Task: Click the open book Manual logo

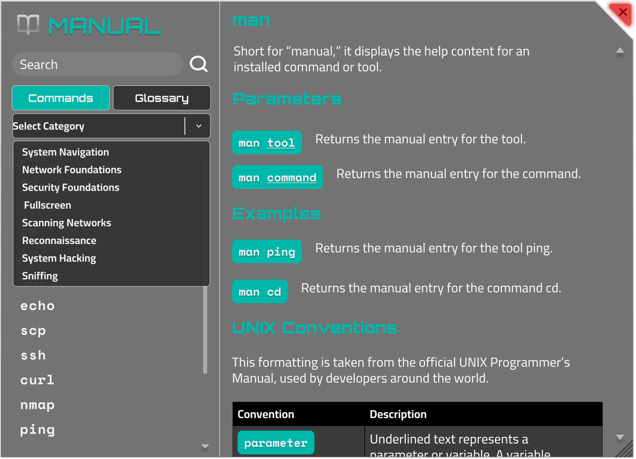Action: click(x=28, y=24)
